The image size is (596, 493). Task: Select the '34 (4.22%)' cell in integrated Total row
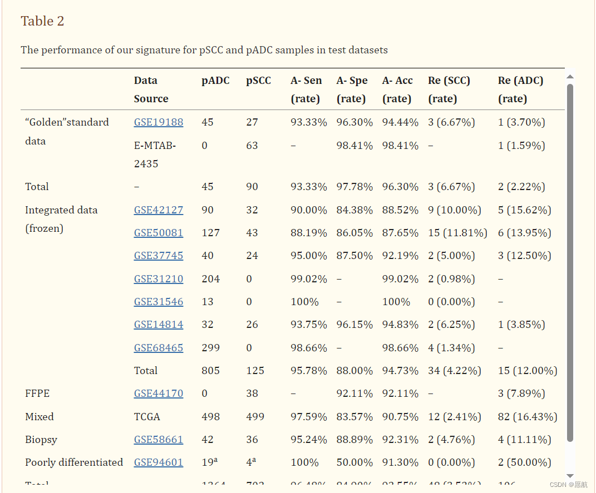point(455,370)
